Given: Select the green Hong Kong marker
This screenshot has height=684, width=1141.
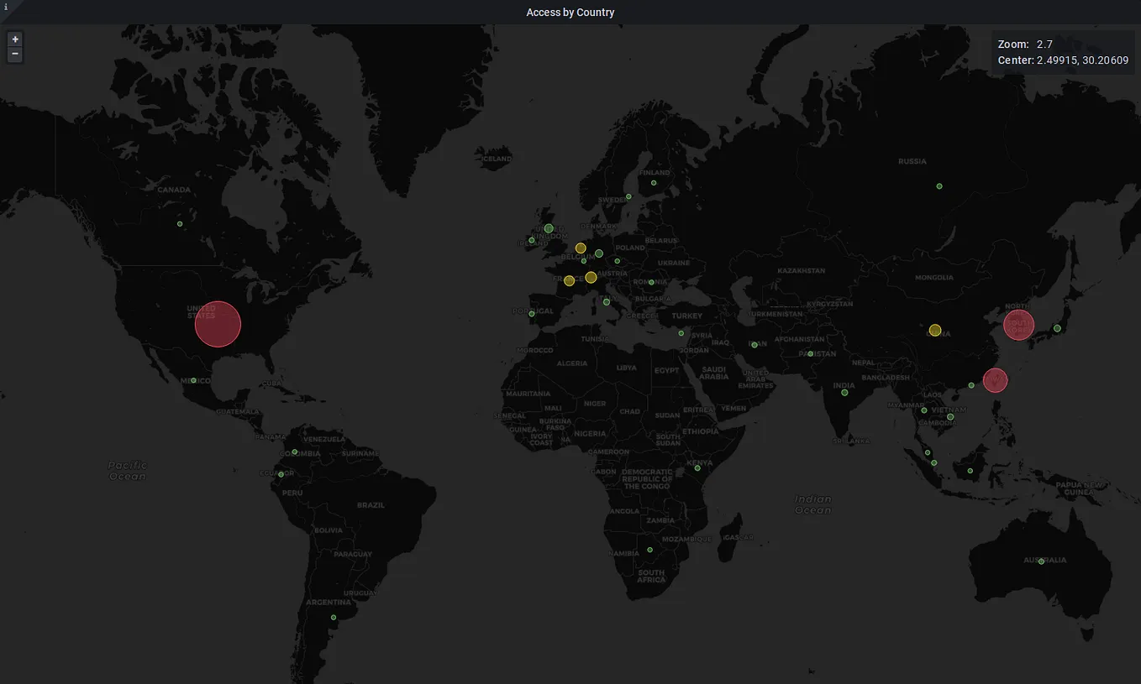Looking at the screenshot, I should (x=971, y=385).
